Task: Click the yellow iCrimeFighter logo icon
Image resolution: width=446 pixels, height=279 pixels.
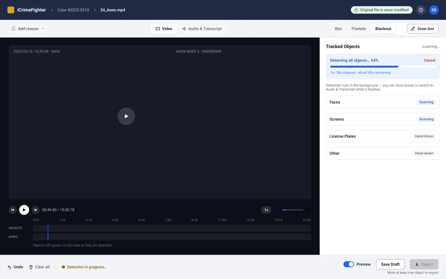Action: 11,10
